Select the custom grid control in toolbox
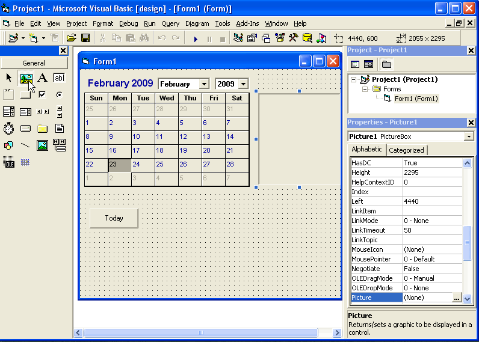The width and height of the screenshot is (479, 342). [25, 162]
